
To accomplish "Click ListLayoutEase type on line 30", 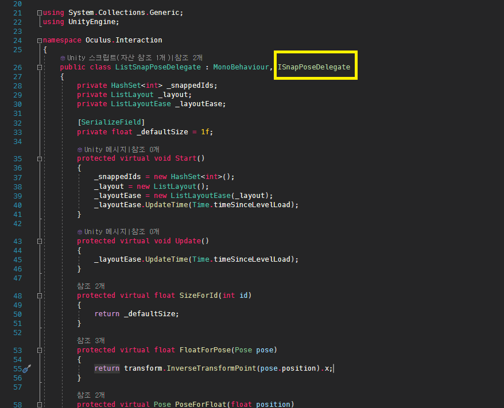I will (x=141, y=104).
